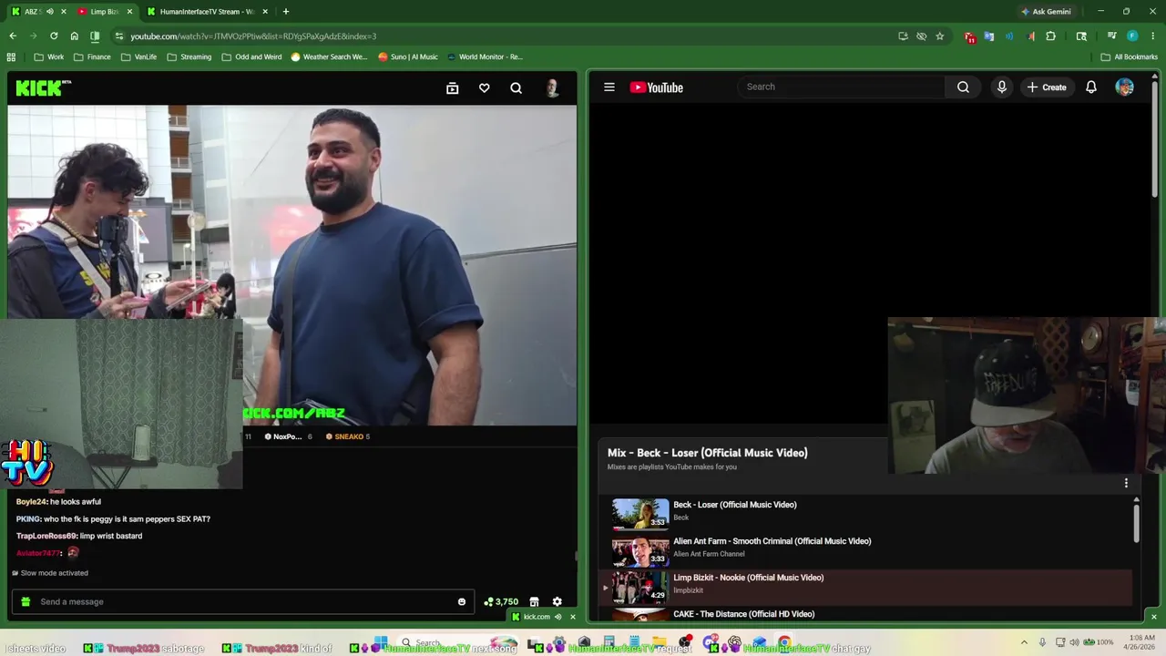This screenshot has height=656, width=1166.
Task: Go to the browser home page icon
Action: [x=74, y=36]
